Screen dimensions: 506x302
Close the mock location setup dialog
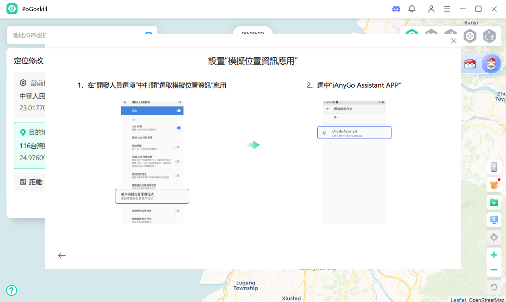coord(454,41)
